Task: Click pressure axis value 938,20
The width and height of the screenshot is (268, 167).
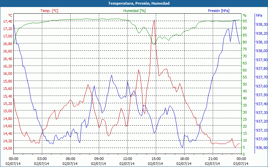Action: (261, 33)
